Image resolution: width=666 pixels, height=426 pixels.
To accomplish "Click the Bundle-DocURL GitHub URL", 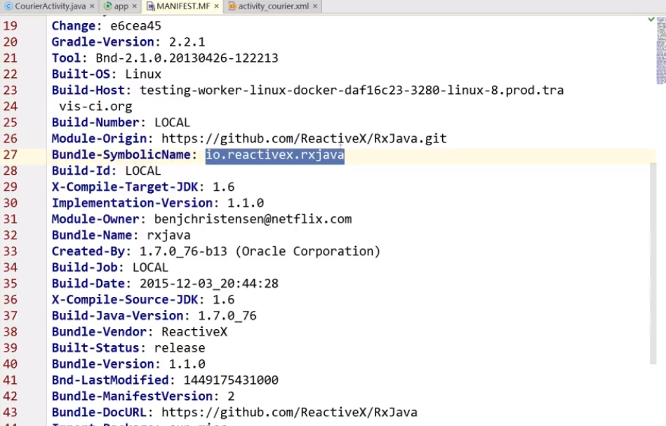I will [x=289, y=413].
